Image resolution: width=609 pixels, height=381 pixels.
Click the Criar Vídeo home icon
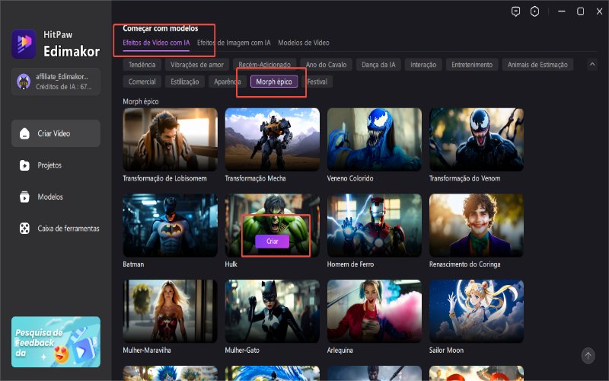[24, 133]
